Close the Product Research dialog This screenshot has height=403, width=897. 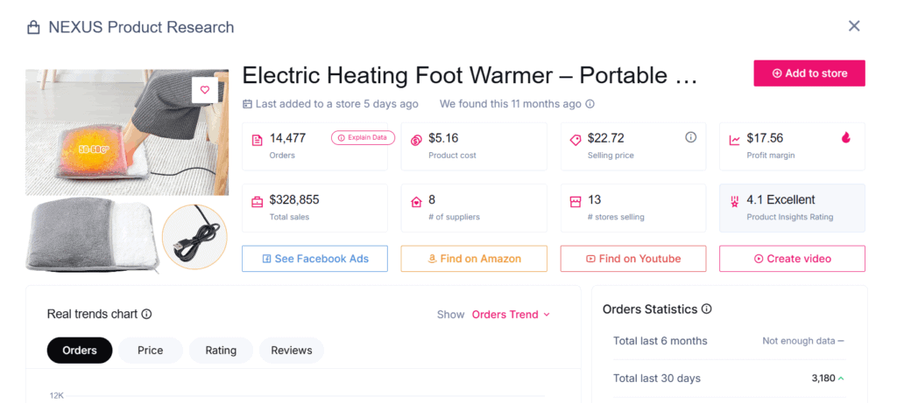tap(854, 26)
